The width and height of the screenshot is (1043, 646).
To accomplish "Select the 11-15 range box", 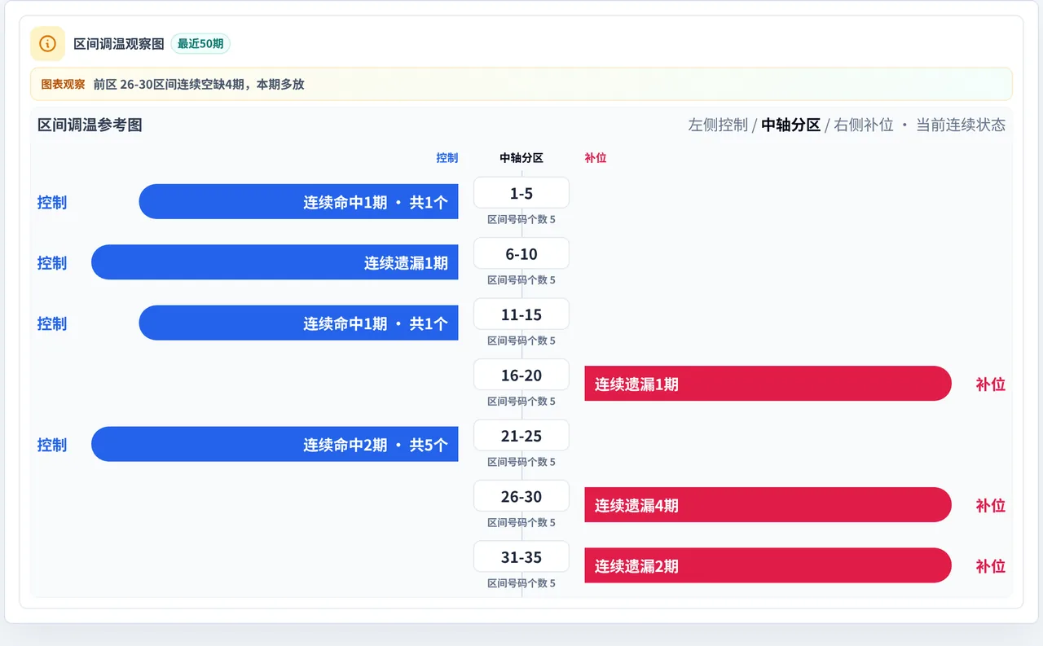I will (x=521, y=314).
